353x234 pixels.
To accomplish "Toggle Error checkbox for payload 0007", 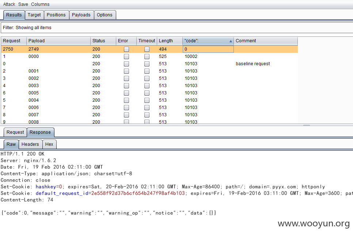I will click(126, 115).
